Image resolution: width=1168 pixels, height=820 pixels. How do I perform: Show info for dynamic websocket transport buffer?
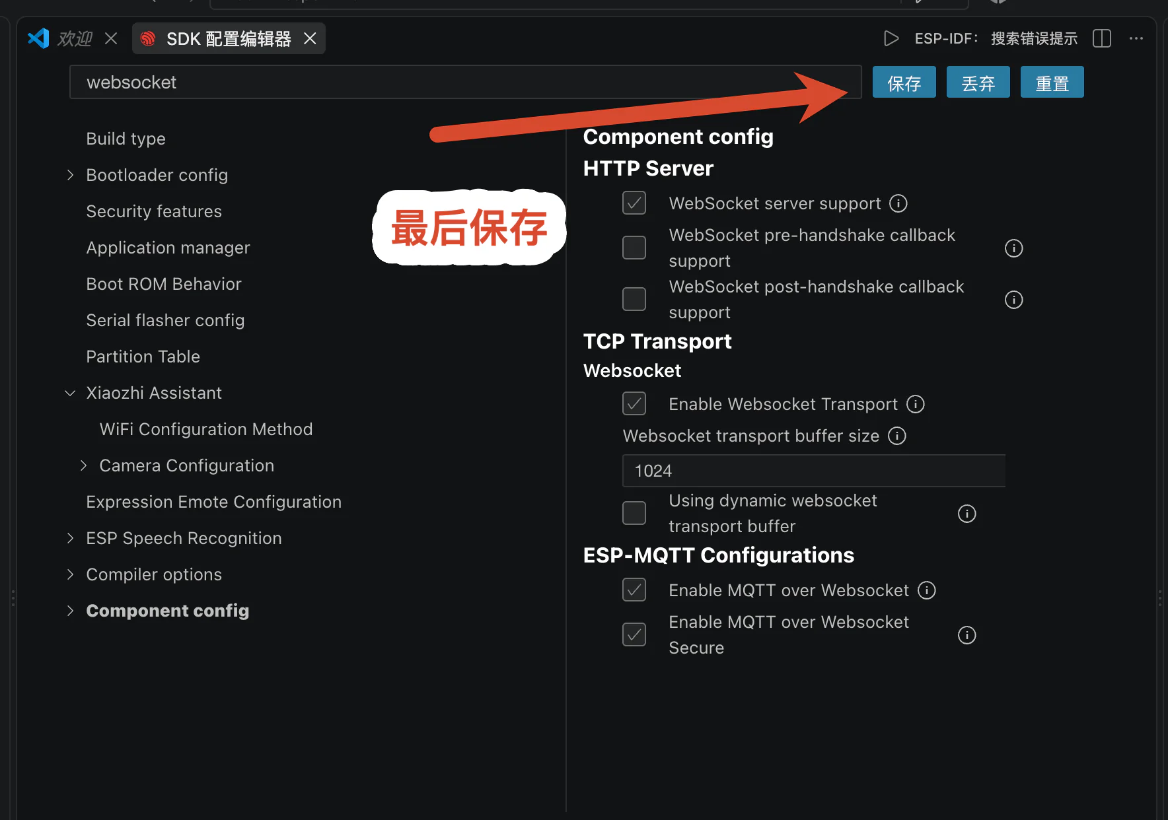click(x=967, y=514)
